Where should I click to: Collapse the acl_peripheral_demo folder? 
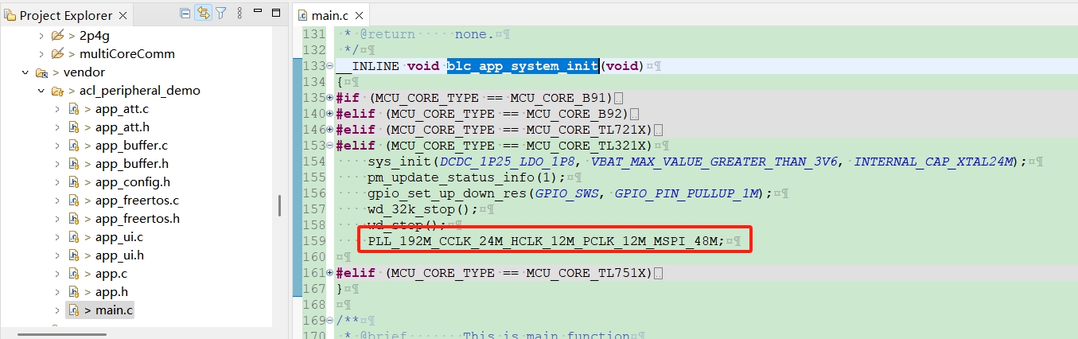point(41,91)
